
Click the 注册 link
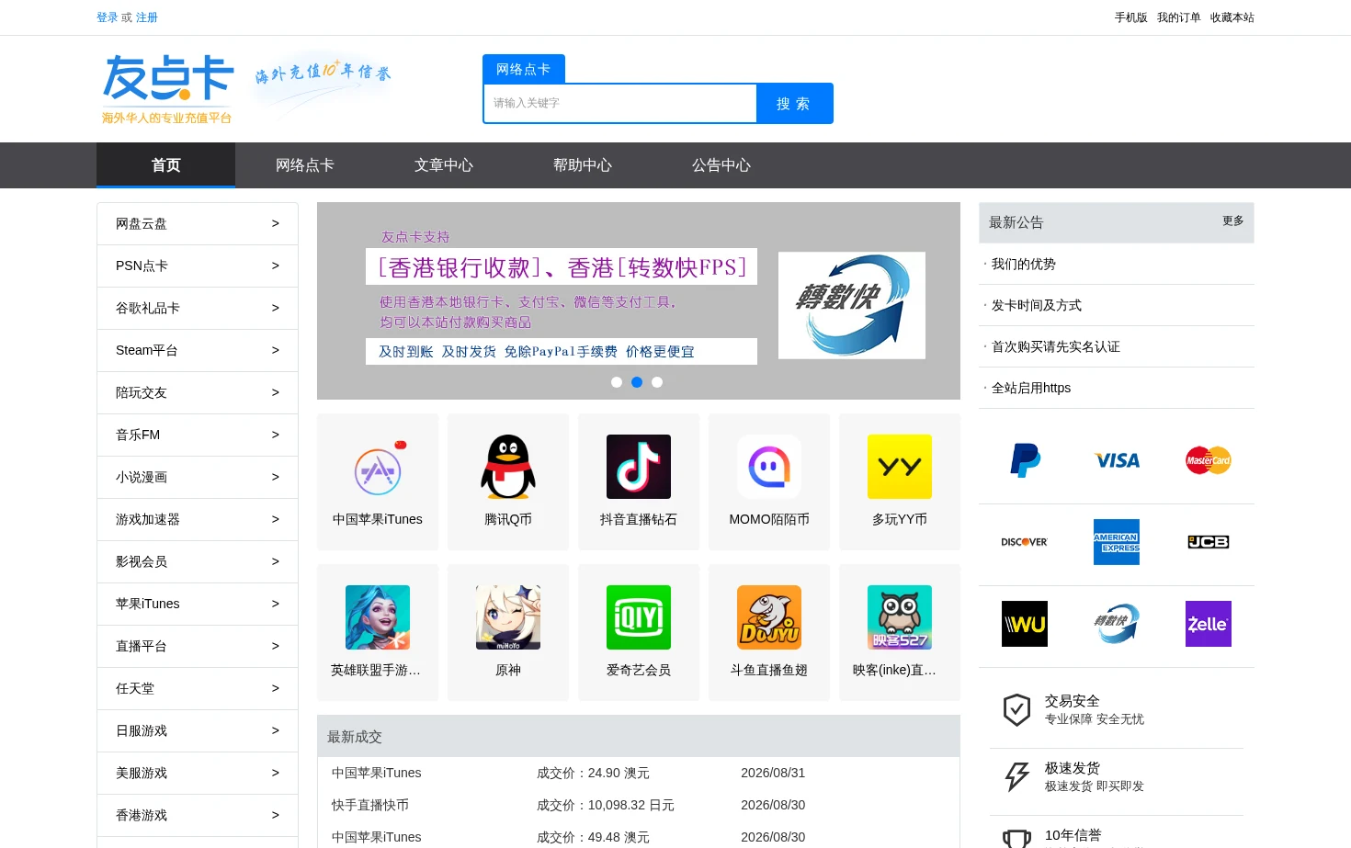pos(147,17)
